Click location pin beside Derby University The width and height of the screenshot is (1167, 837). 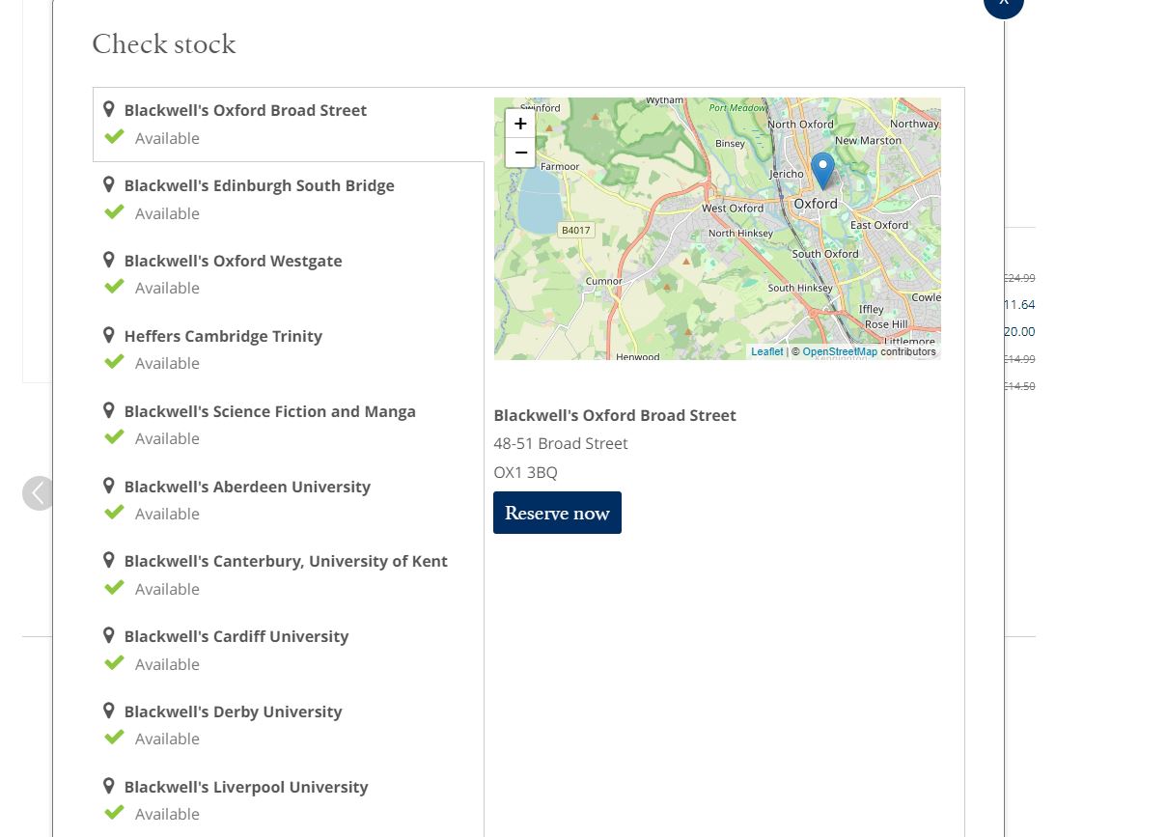tap(109, 711)
